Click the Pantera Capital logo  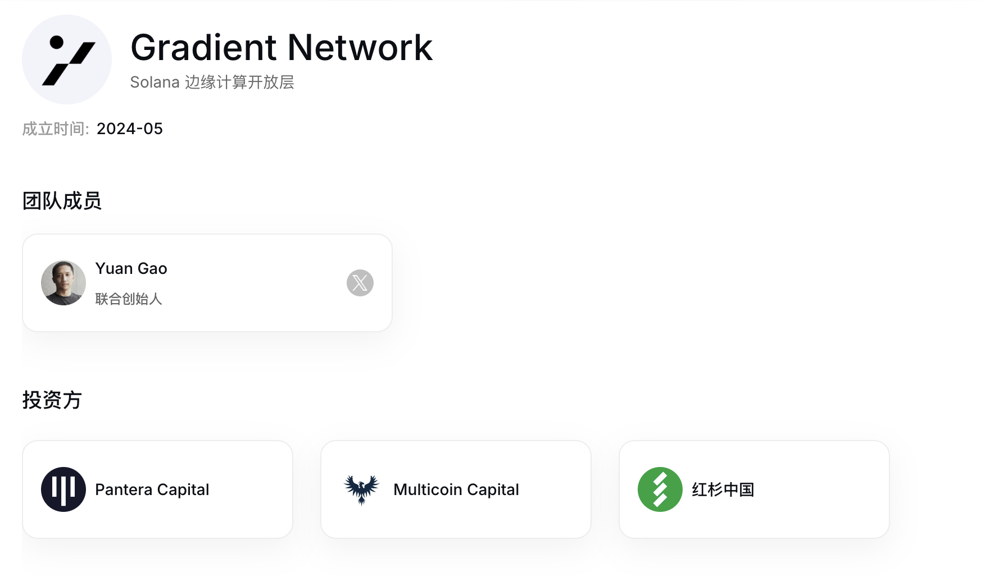pyautogui.click(x=63, y=489)
